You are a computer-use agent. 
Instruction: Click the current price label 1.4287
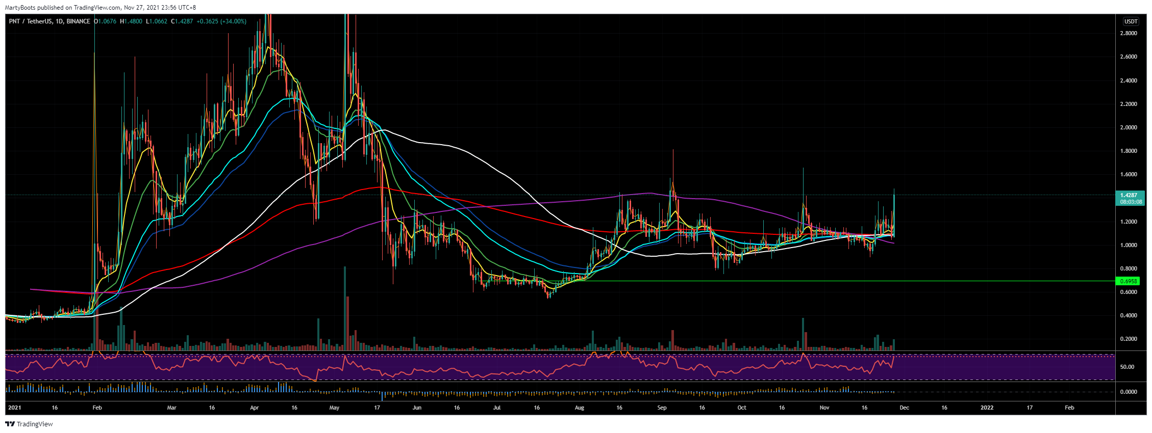pos(1128,195)
